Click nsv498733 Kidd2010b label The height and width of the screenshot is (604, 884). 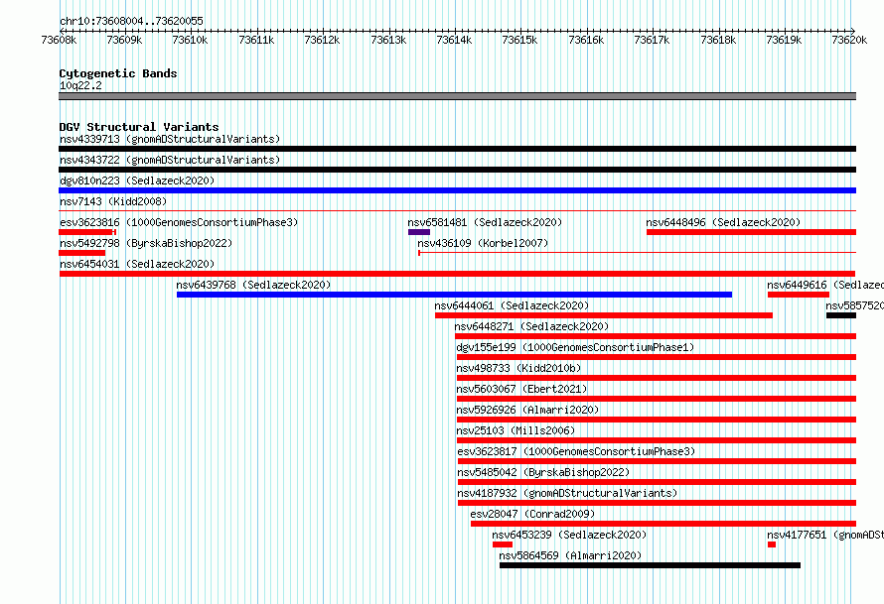click(x=518, y=368)
